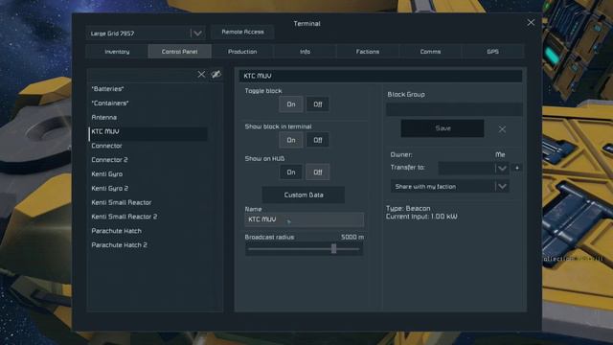
Task: Open the Comms tab
Action: (430, 52)
